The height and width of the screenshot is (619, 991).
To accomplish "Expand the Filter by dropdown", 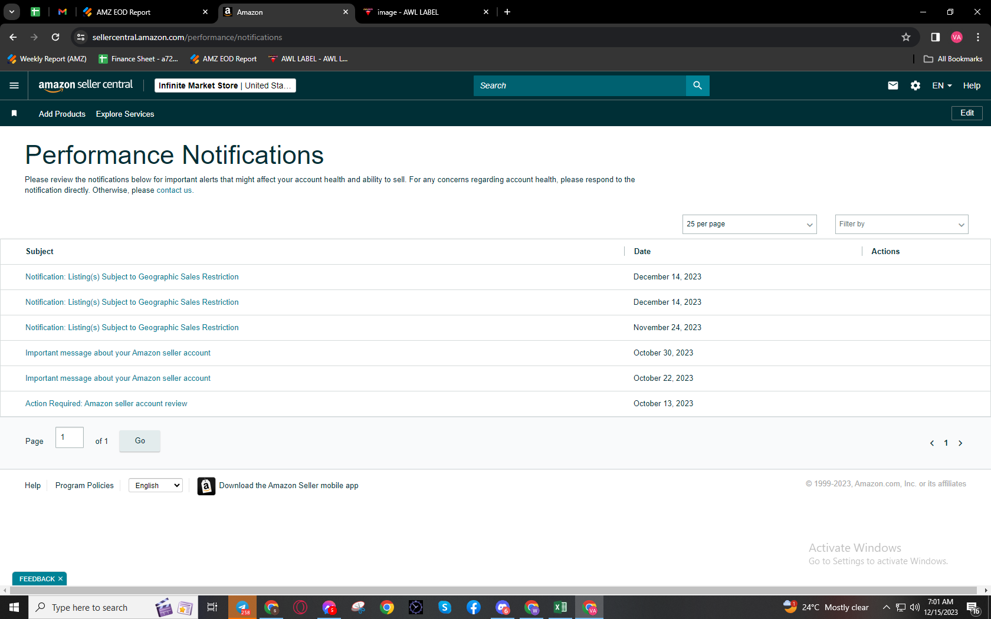I will 901,224.
